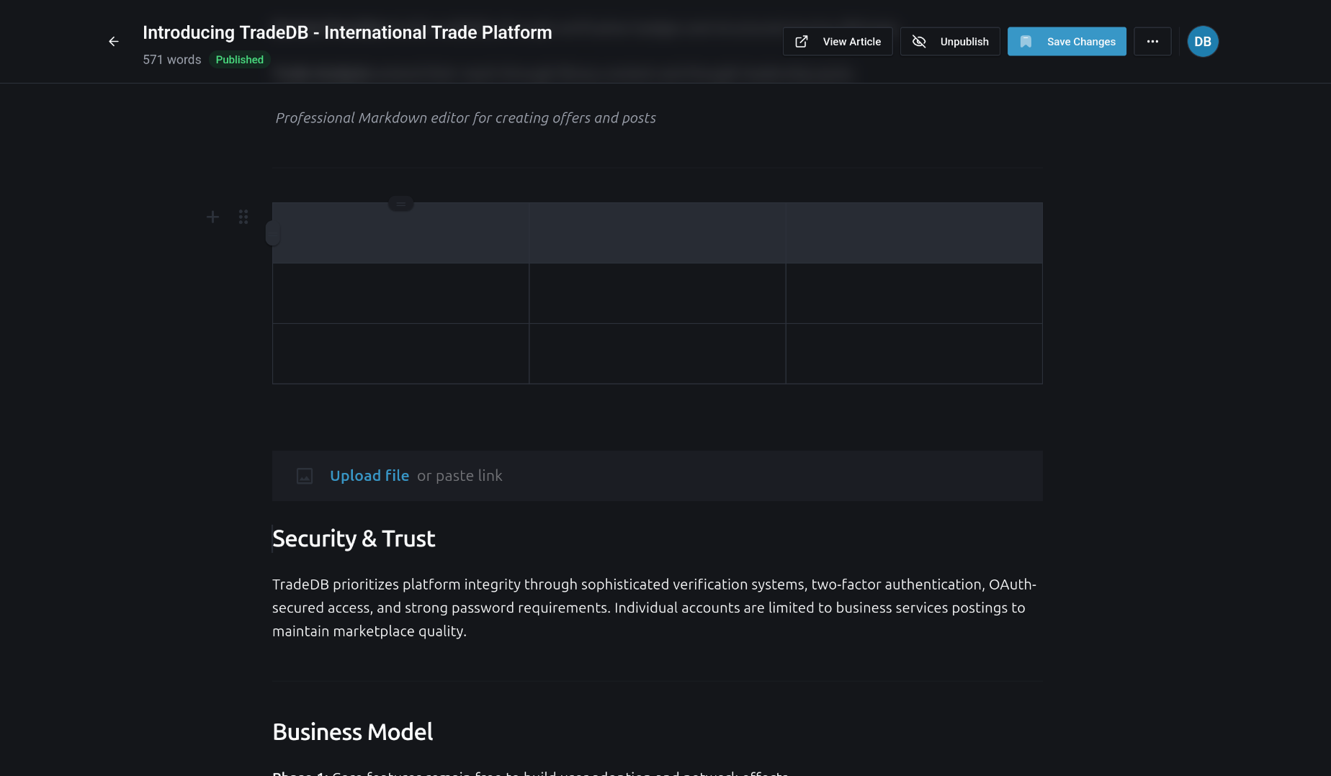Viewport: 1331px width, 776px height.
Task: Click the bookmark icon inside Save Changes
Action: click(1026, 41)
